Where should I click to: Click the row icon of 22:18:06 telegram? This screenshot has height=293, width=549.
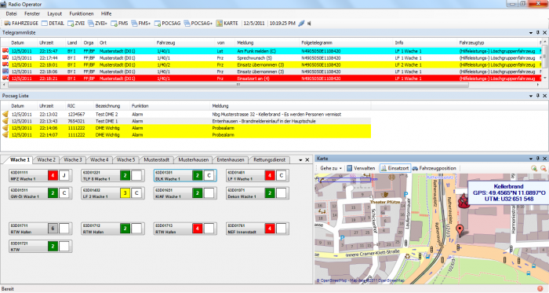pos(5,71)
